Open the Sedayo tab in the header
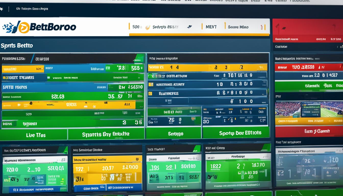Image resolution: width=343 pixels, height=196 pixels. (165, 27)
